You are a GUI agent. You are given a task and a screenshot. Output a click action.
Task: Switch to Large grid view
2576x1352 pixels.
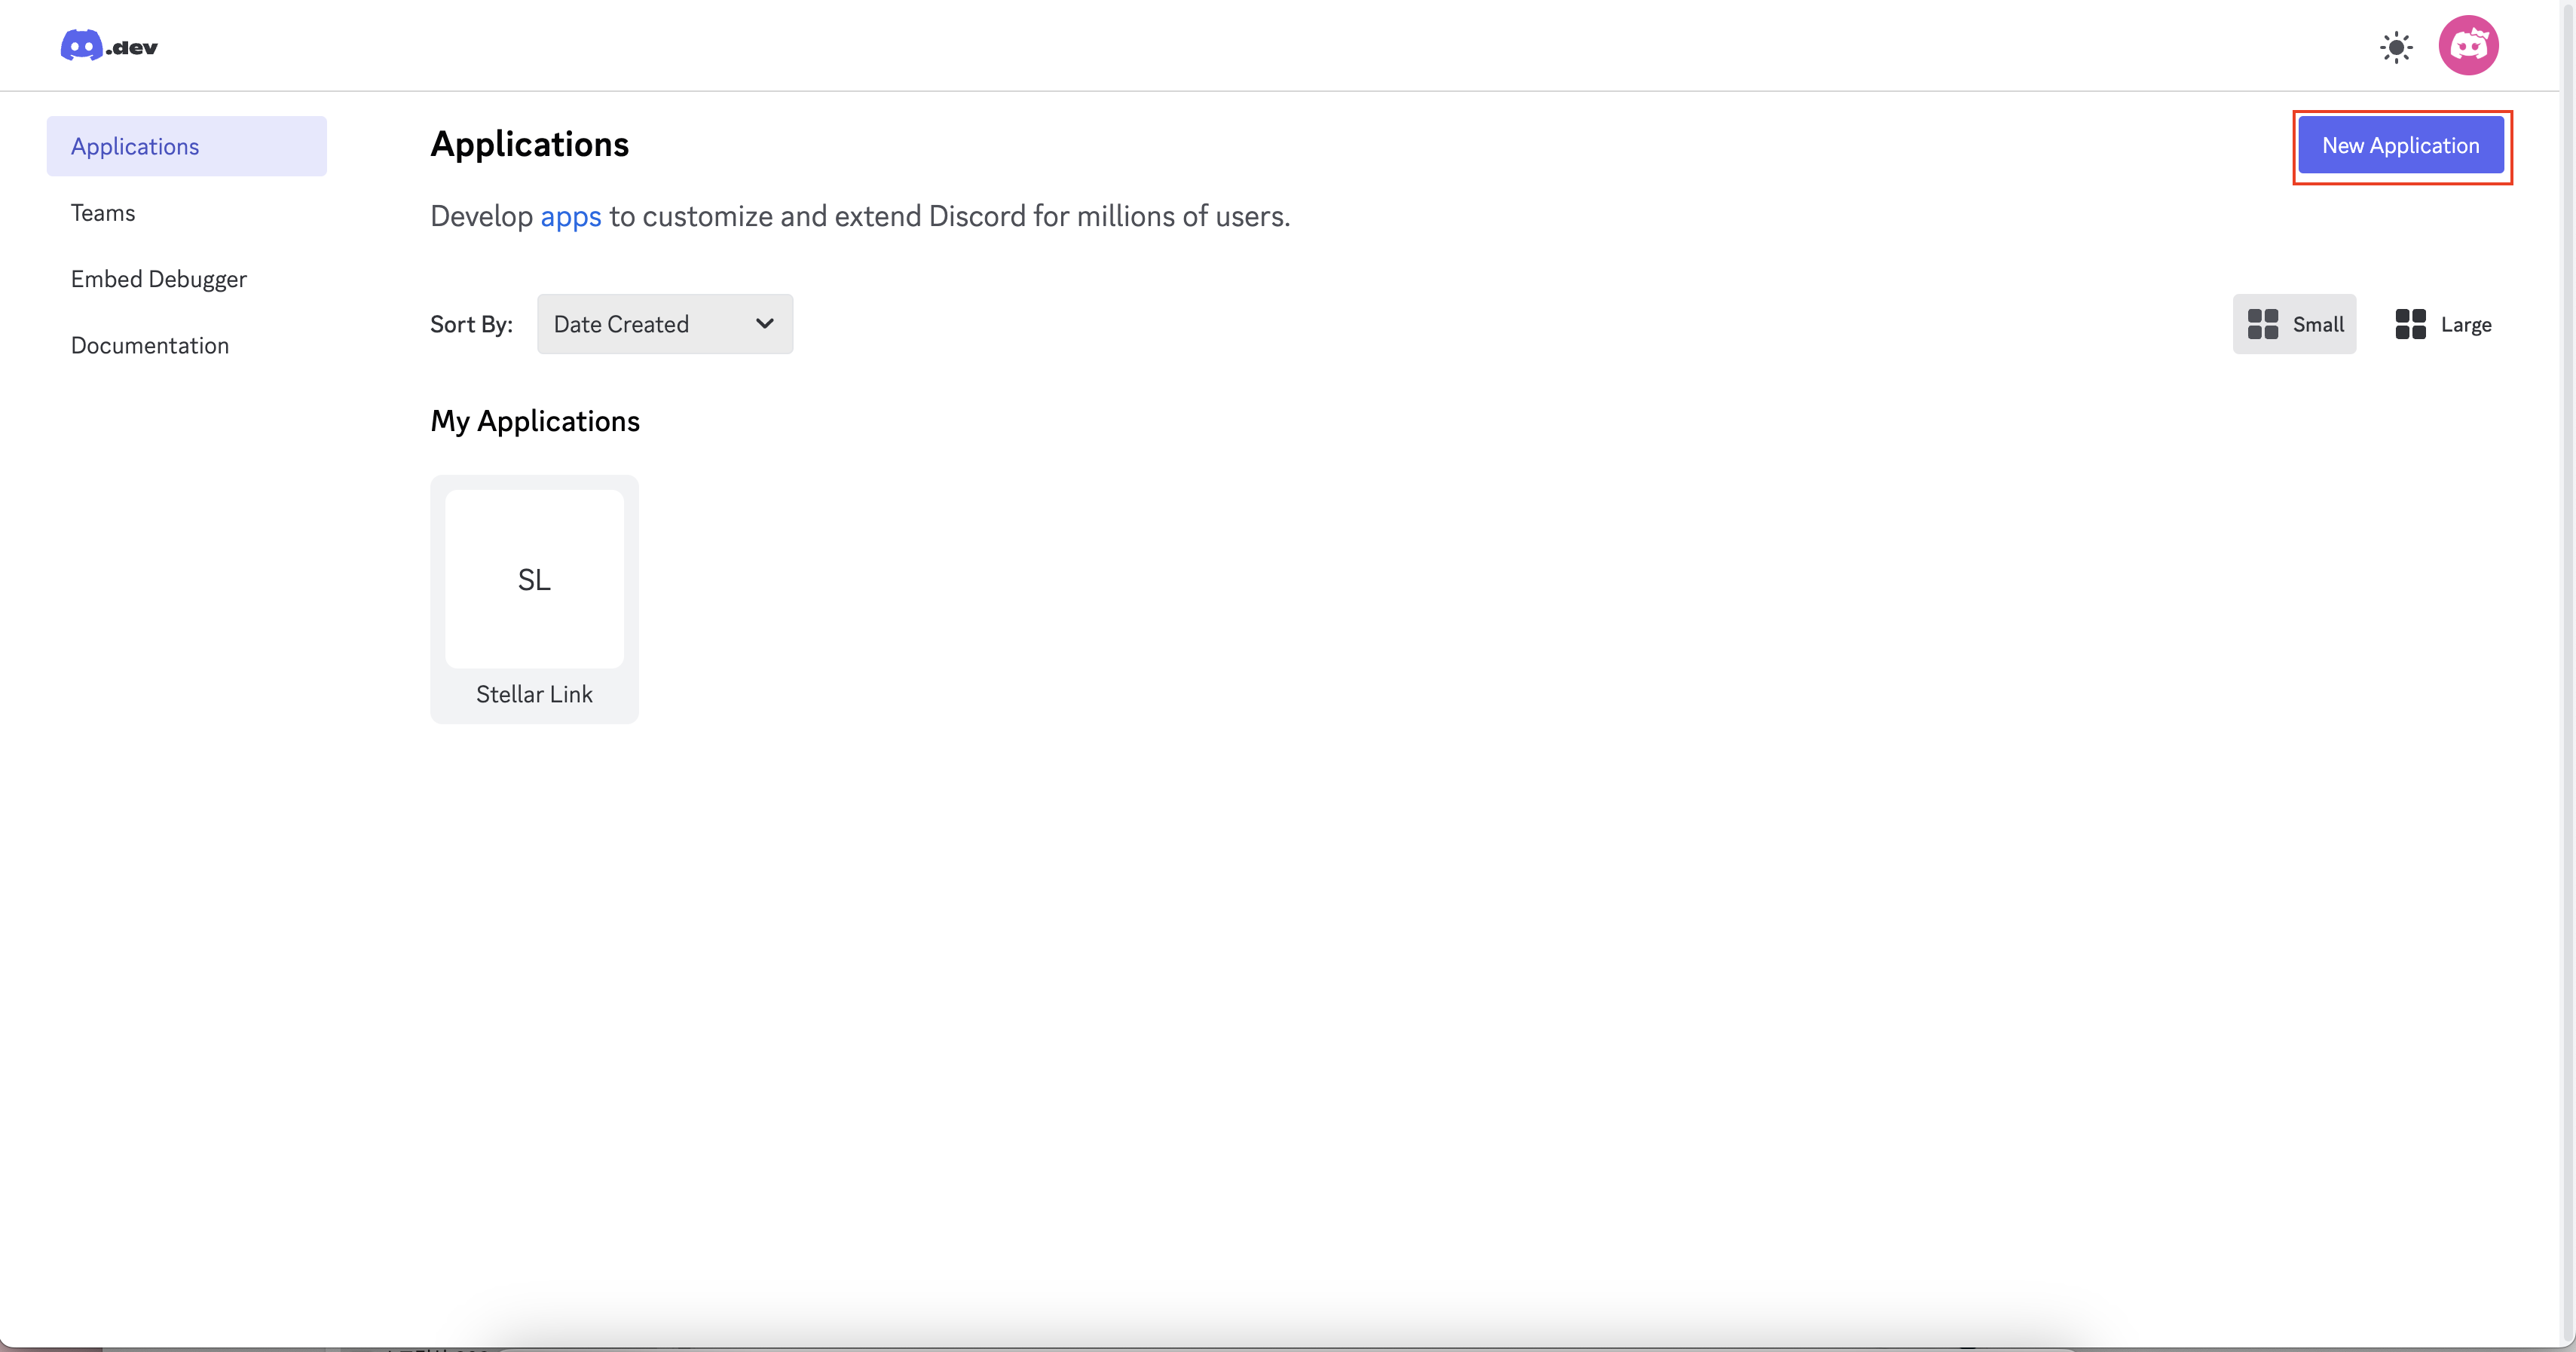tap(2443, 324)
